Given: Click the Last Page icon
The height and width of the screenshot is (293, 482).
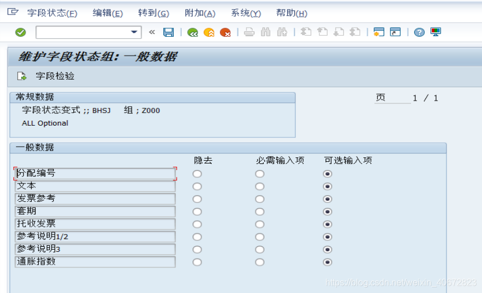Looking at the screenshot, I should [x=355, y=32].
